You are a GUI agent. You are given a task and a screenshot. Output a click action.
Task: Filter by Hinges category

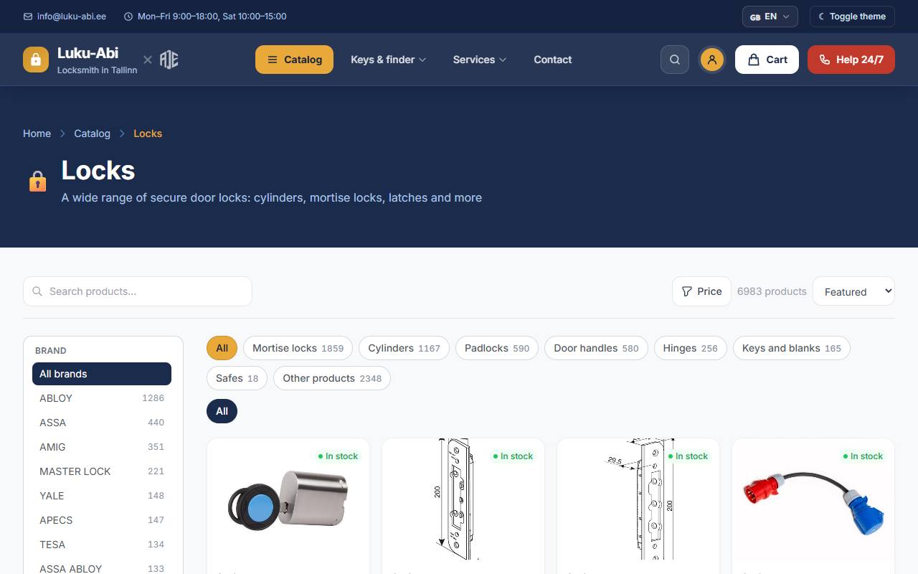coord(690,348)
